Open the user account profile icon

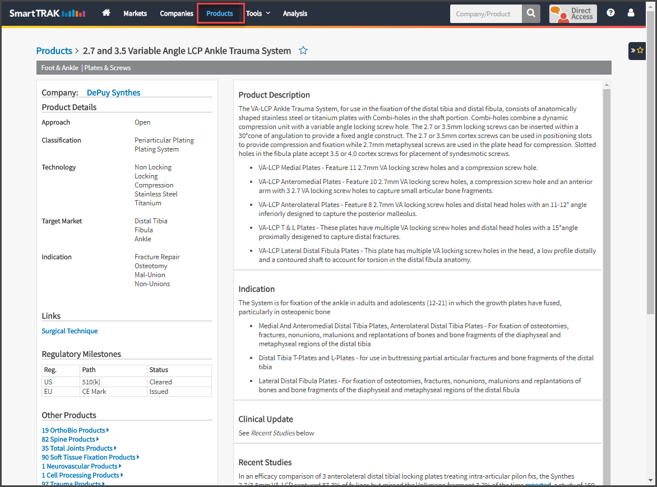(x=631, y=13)
